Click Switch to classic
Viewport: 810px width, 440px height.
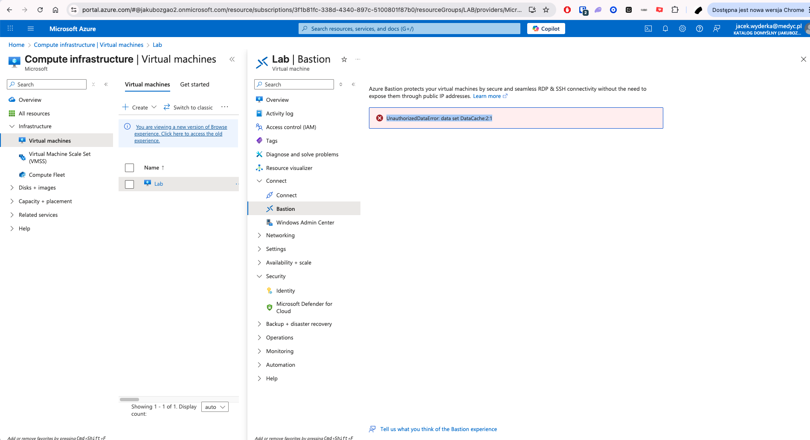[188, 107]
